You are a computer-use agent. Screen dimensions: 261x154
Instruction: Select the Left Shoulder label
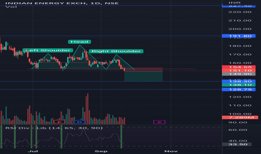pyautogui.click(x=48, y=50)
